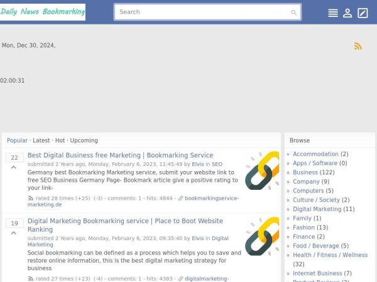377x282 pixels.
Task: Browse the Company category
Action: [306, 182]
